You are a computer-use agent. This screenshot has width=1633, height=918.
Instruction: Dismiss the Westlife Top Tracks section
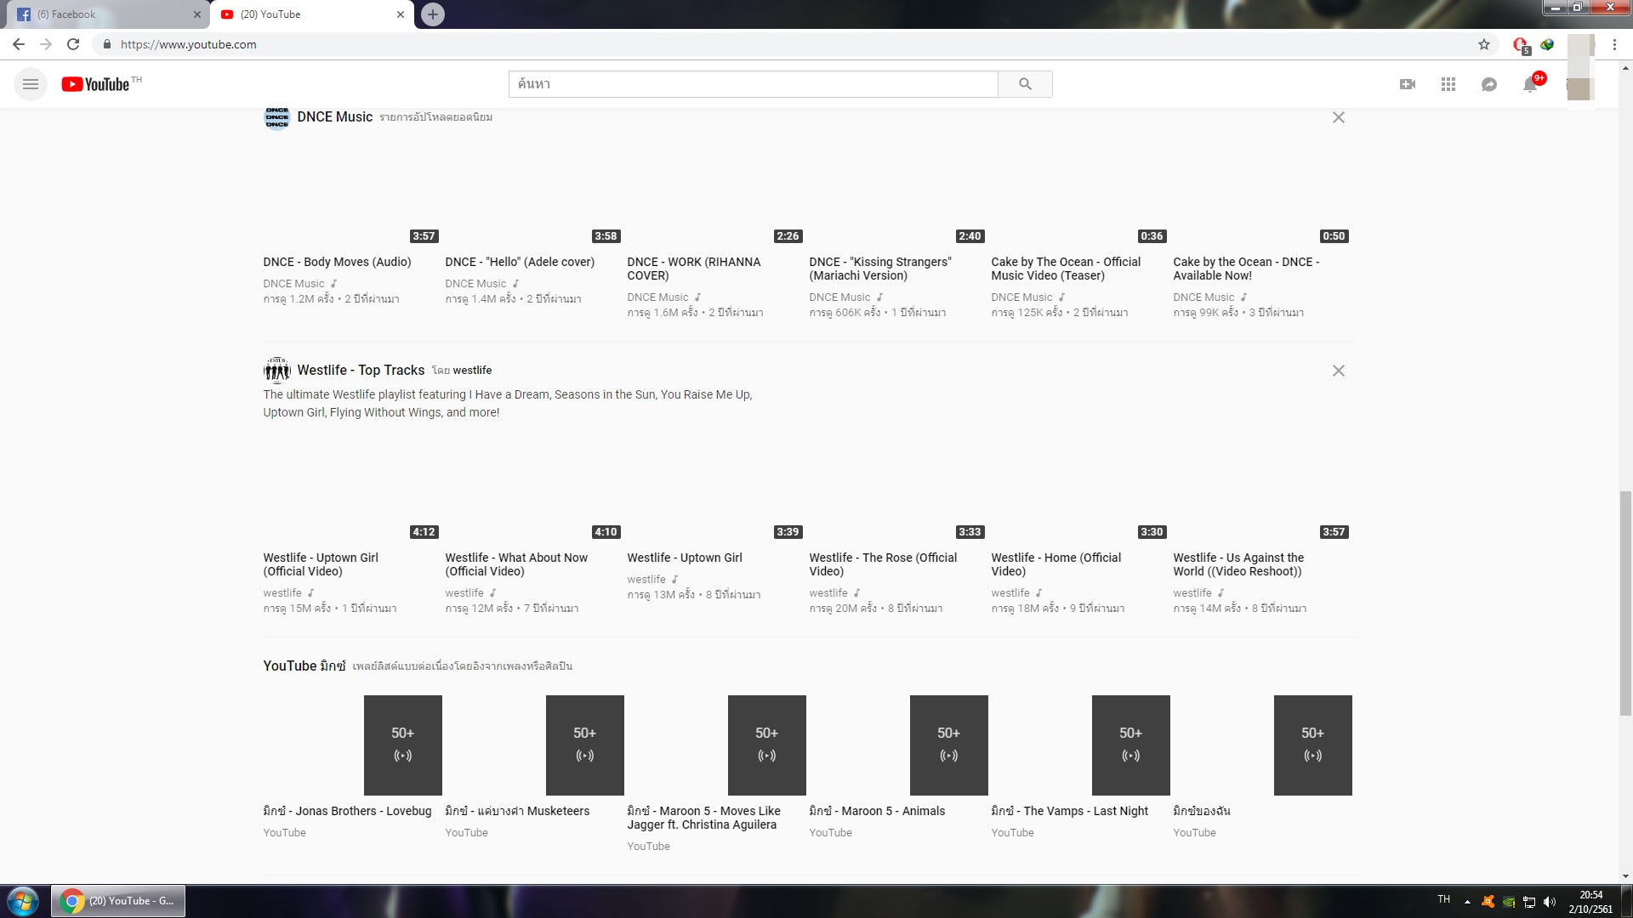pos(1339,371)
